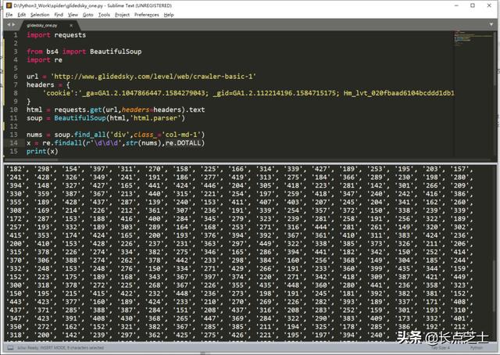Click line number 8 in the gutter

point(15,93)
